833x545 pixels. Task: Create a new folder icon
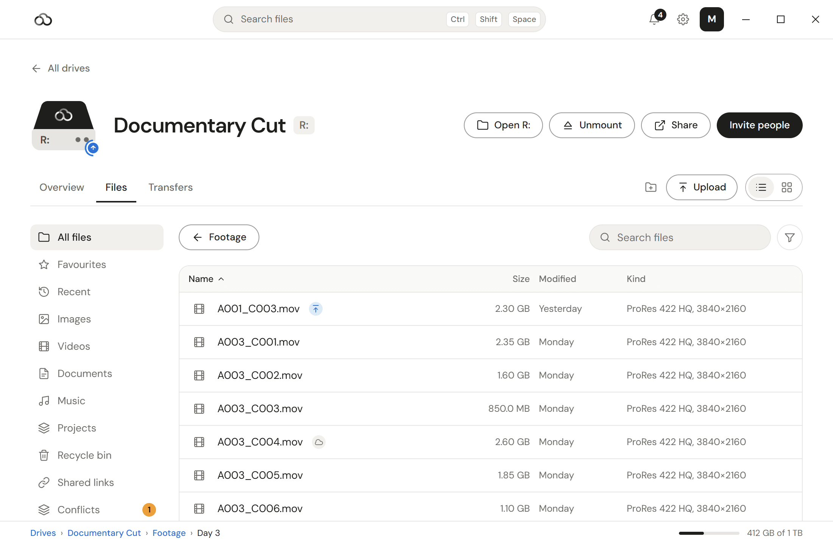tap(650, 187)
